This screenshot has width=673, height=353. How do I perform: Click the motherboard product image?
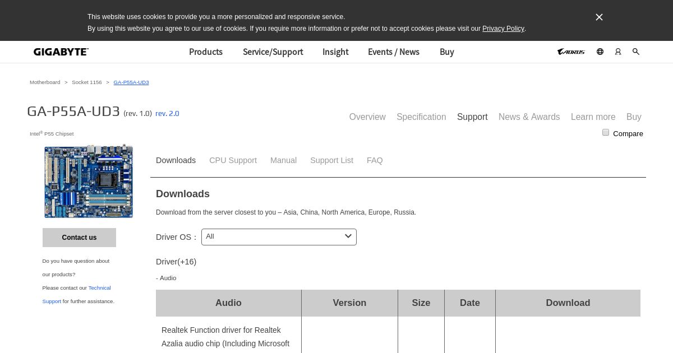point(89,181)
